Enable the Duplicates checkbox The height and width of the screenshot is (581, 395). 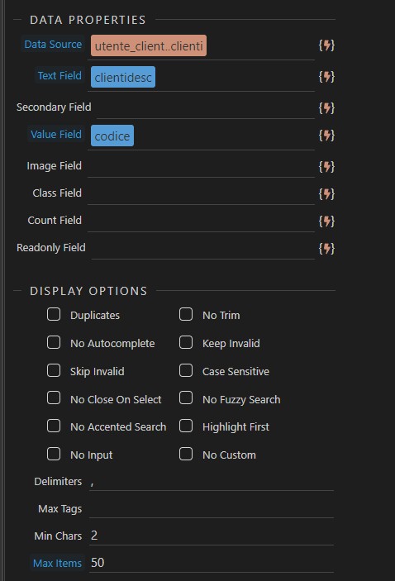click(x=54, y=314)
